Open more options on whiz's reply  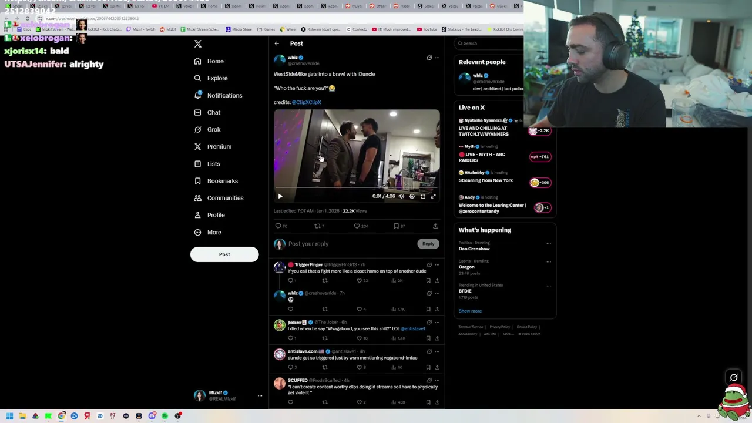pyautogui.click(x=437, y=293)
